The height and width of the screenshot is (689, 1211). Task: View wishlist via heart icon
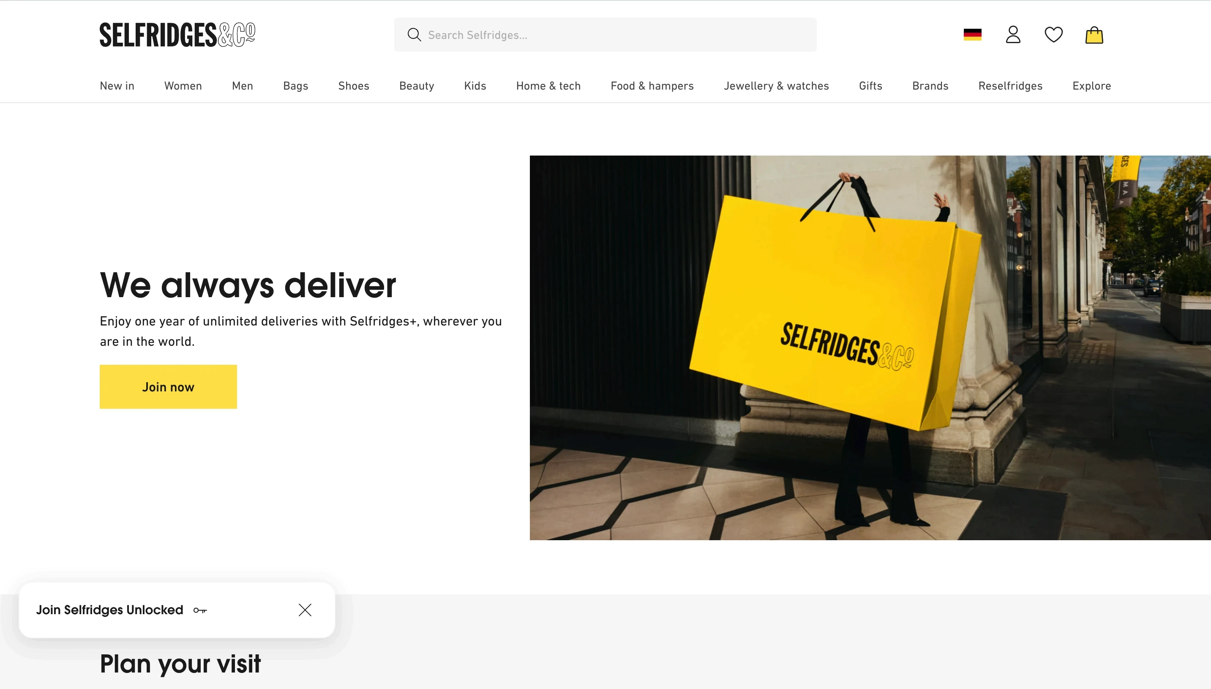pos(1053,35)
